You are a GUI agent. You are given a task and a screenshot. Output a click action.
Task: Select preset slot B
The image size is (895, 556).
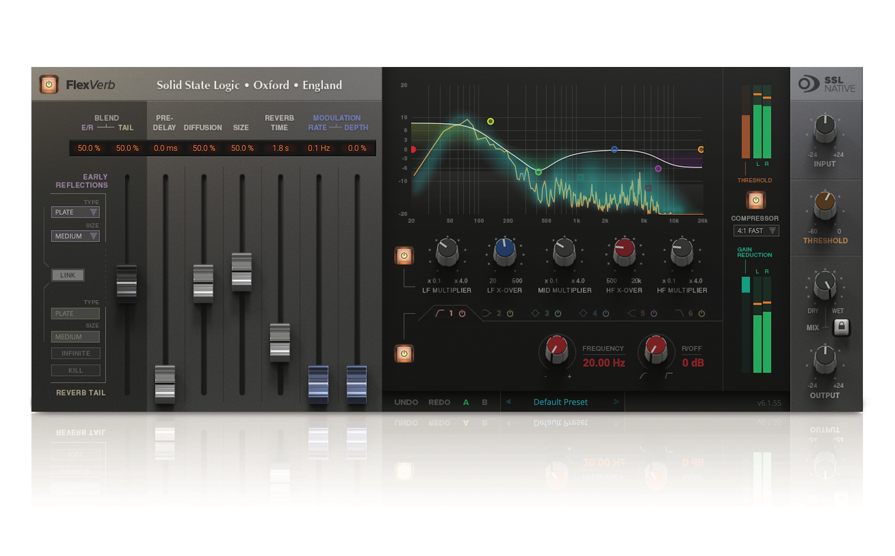(x=484, y=402)
